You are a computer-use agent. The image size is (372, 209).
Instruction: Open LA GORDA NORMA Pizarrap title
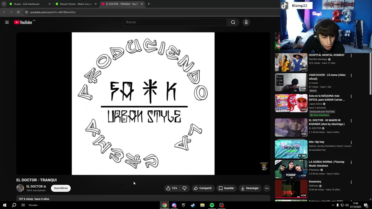327,164
